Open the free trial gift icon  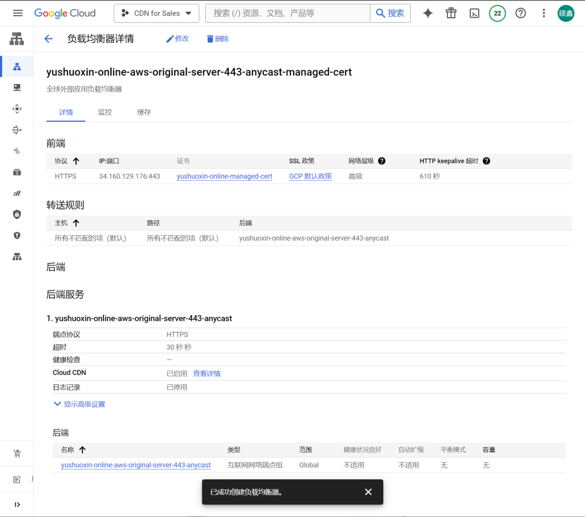451,13
